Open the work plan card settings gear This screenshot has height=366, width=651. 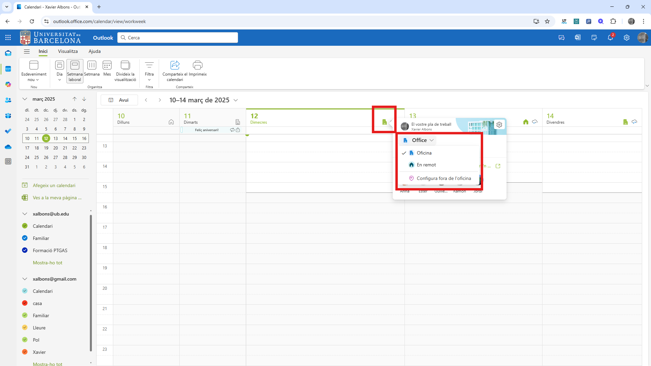coord(499,125)
